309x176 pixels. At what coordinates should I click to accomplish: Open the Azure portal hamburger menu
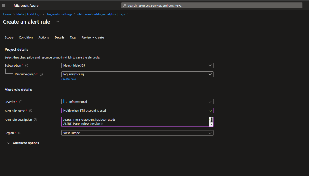pos(4,5)
